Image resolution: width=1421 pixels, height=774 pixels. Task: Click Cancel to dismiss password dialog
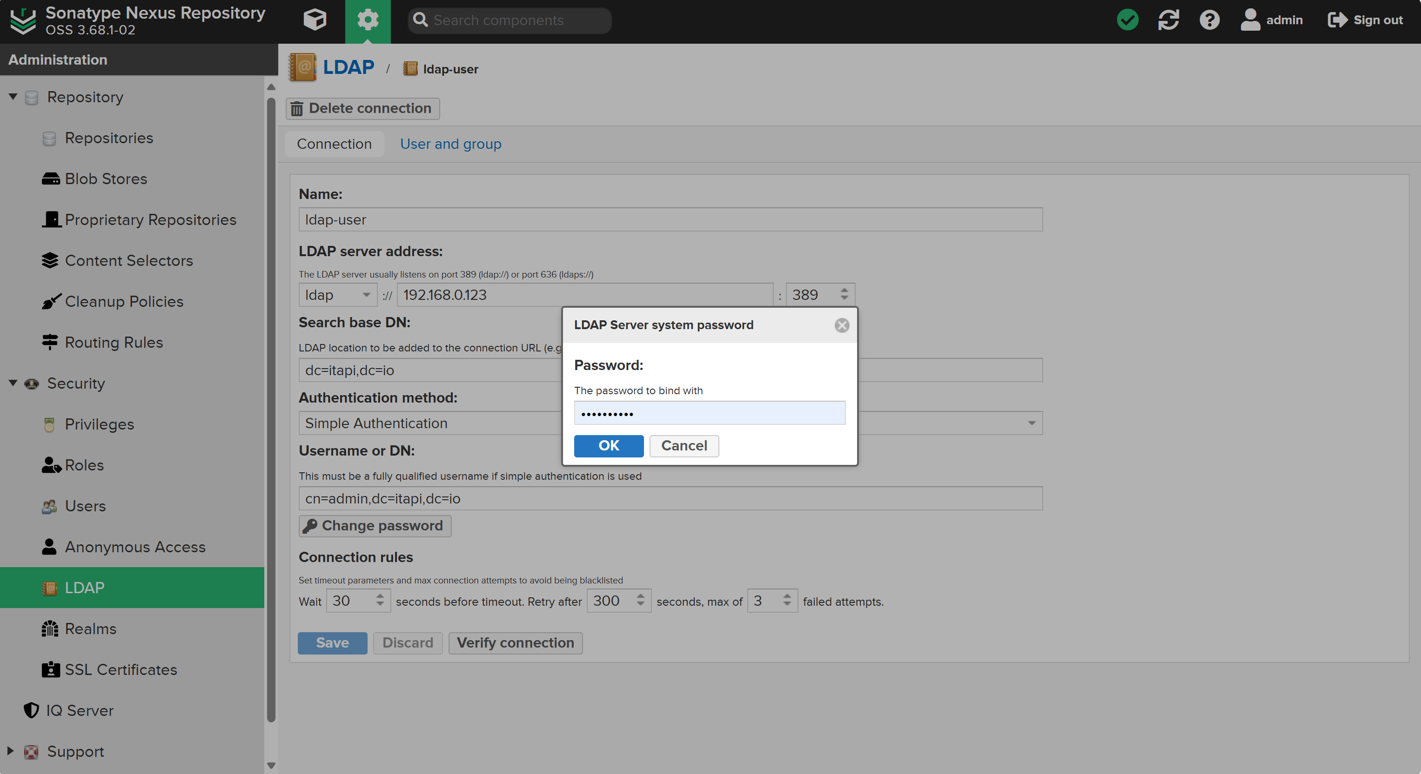(684, 445)
